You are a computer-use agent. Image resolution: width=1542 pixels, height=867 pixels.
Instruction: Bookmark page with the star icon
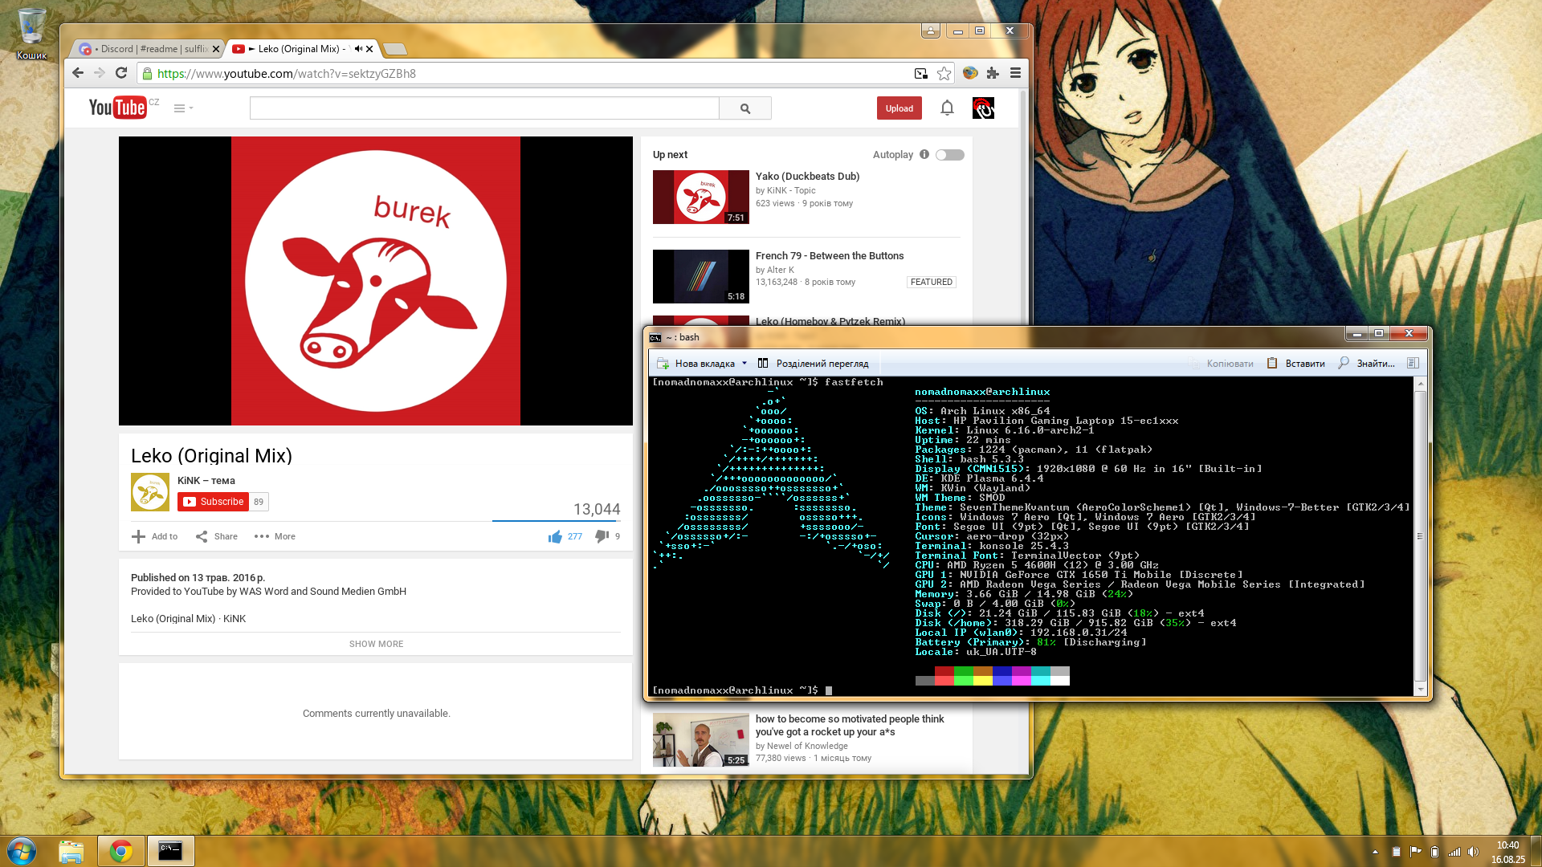pos(944,73)
